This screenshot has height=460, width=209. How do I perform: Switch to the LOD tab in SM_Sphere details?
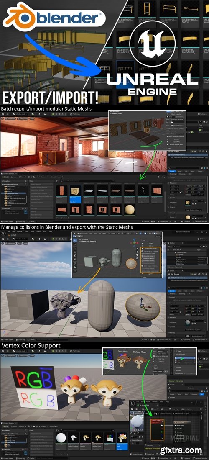(186, 291)
